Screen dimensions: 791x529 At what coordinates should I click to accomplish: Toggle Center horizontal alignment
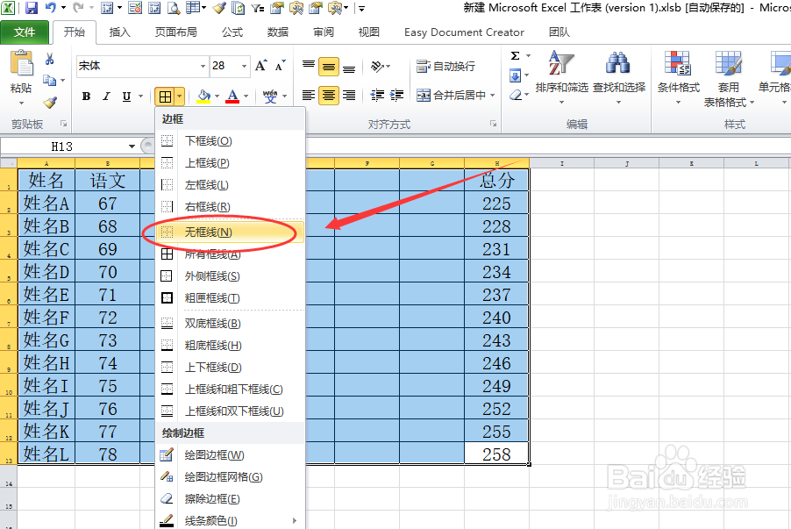tap(328, 95)
